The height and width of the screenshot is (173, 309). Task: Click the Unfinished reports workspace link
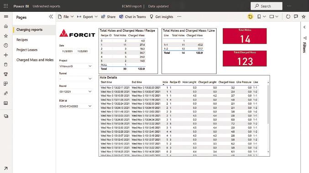(46, 6)
